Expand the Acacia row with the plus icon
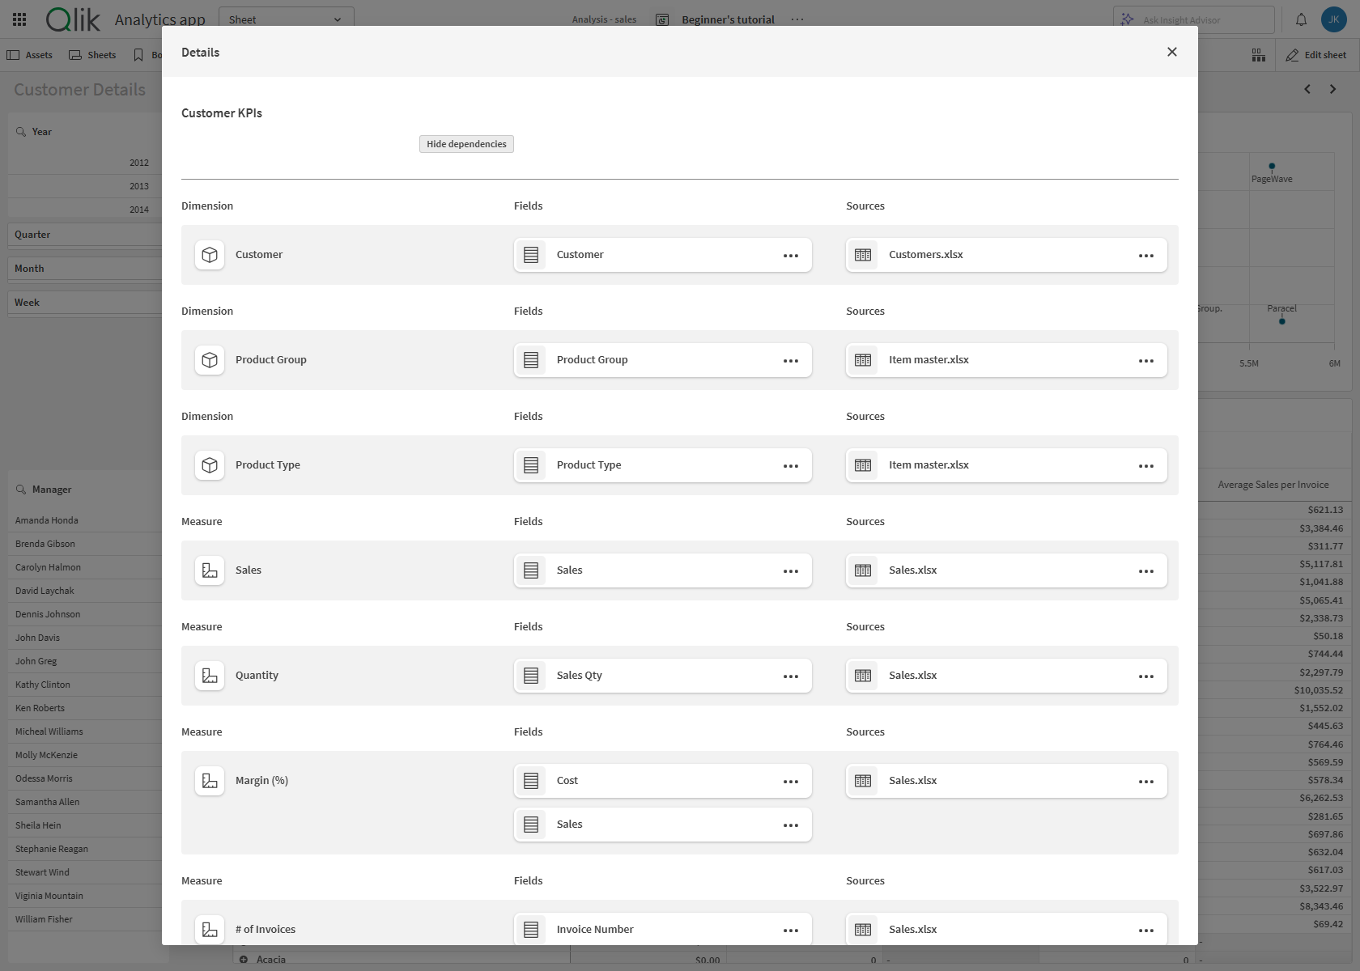 point(244,959)
